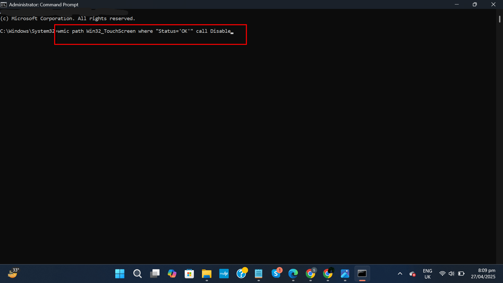Open the Notepad taskbar icon
This screenshot has width=503, height=283.
[x=258, y=274]
